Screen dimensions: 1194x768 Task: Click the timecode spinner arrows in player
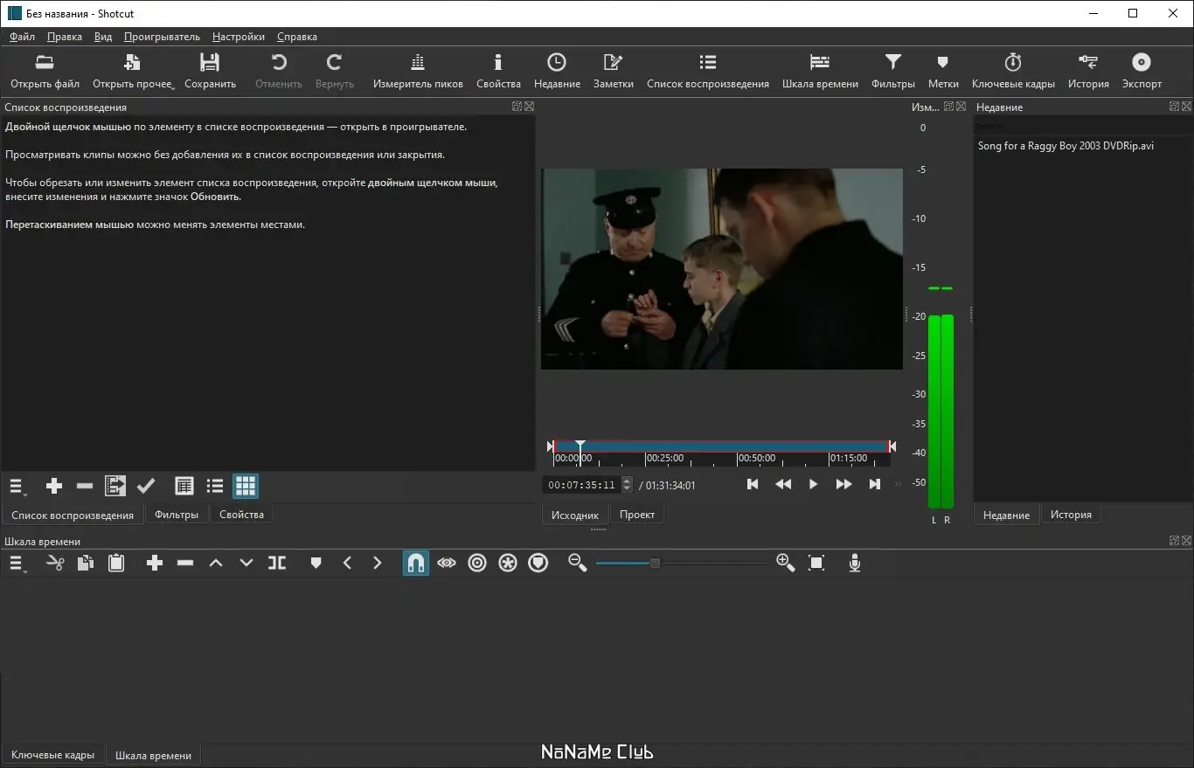[627, 485]
